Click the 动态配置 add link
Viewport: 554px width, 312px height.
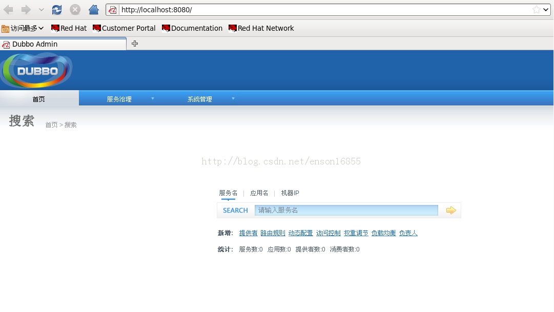[301, 233]
